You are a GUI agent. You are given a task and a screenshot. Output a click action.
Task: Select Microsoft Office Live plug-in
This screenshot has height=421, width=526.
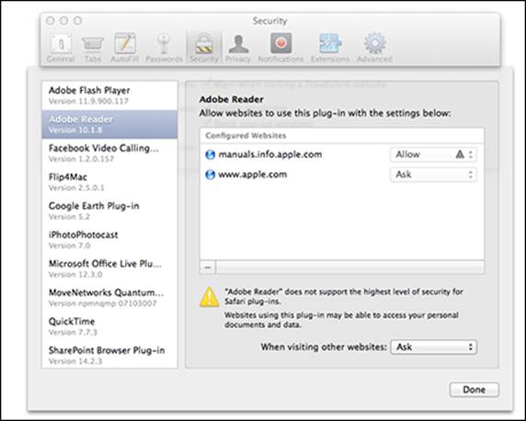click(109, 268)
